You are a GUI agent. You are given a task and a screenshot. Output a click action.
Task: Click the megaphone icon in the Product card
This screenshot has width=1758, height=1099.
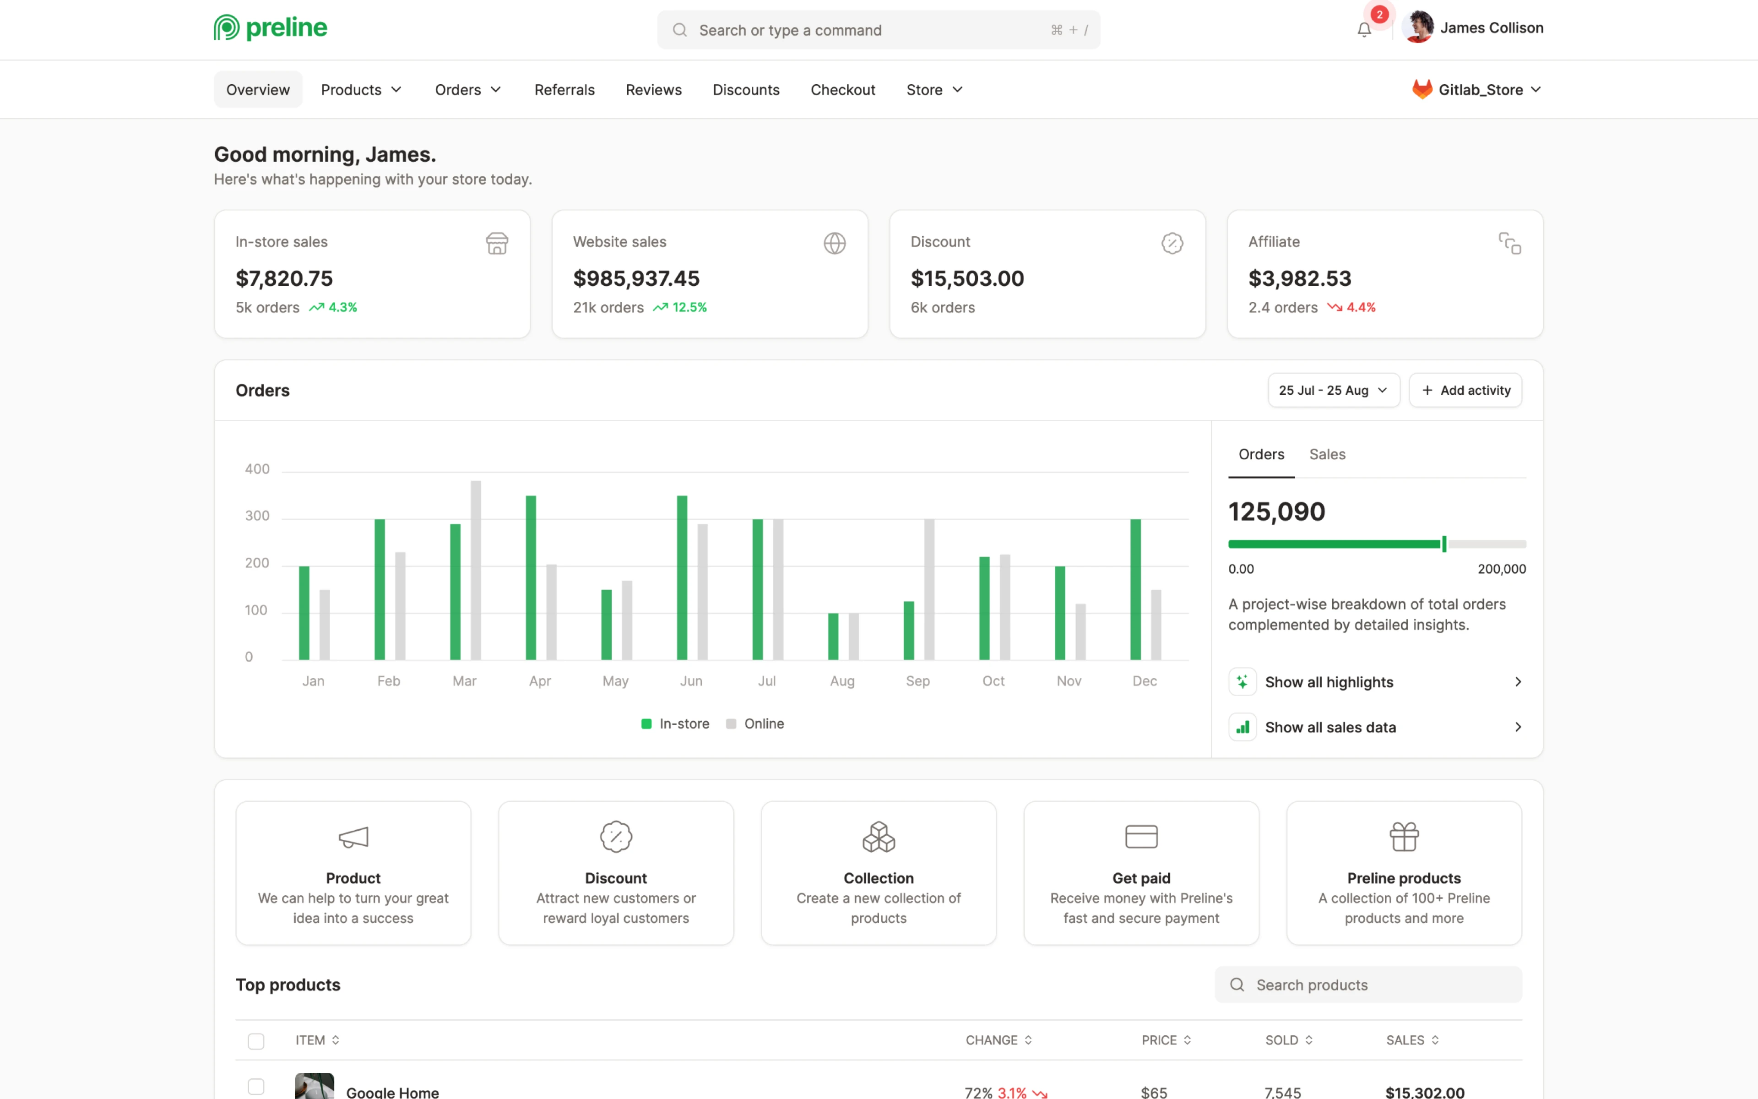click(353, 836)
